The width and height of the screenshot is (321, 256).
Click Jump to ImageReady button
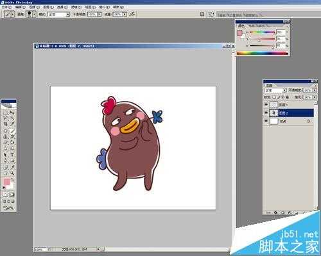(8, 207)
